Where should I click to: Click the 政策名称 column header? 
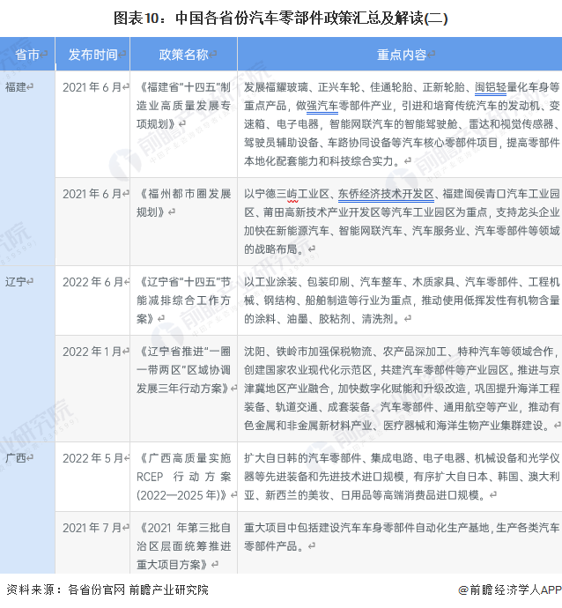(x=184, y=55)
